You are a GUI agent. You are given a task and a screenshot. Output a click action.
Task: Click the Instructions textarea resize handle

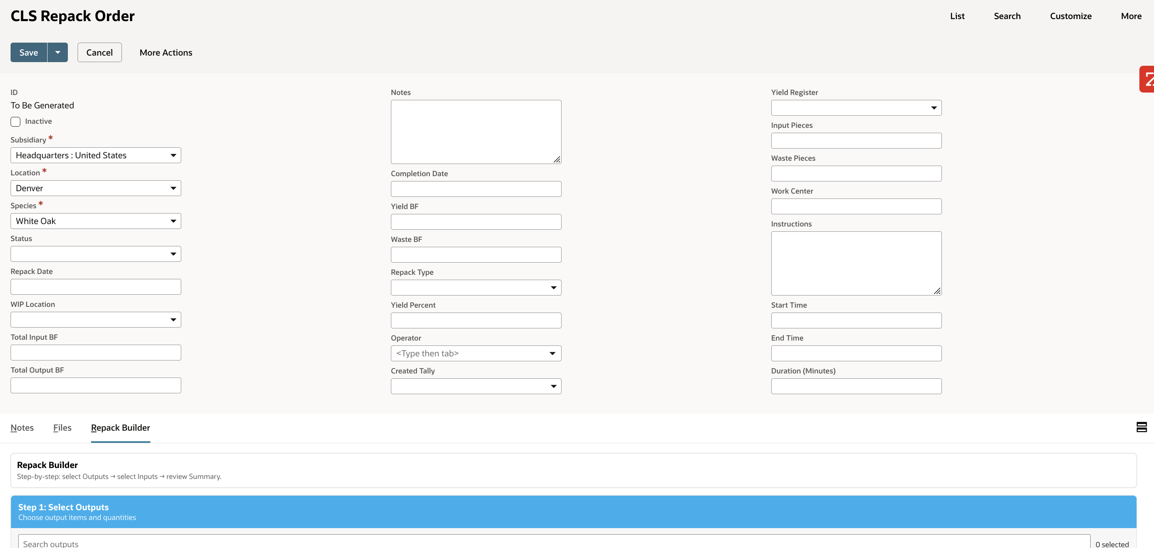click(937, 291)
